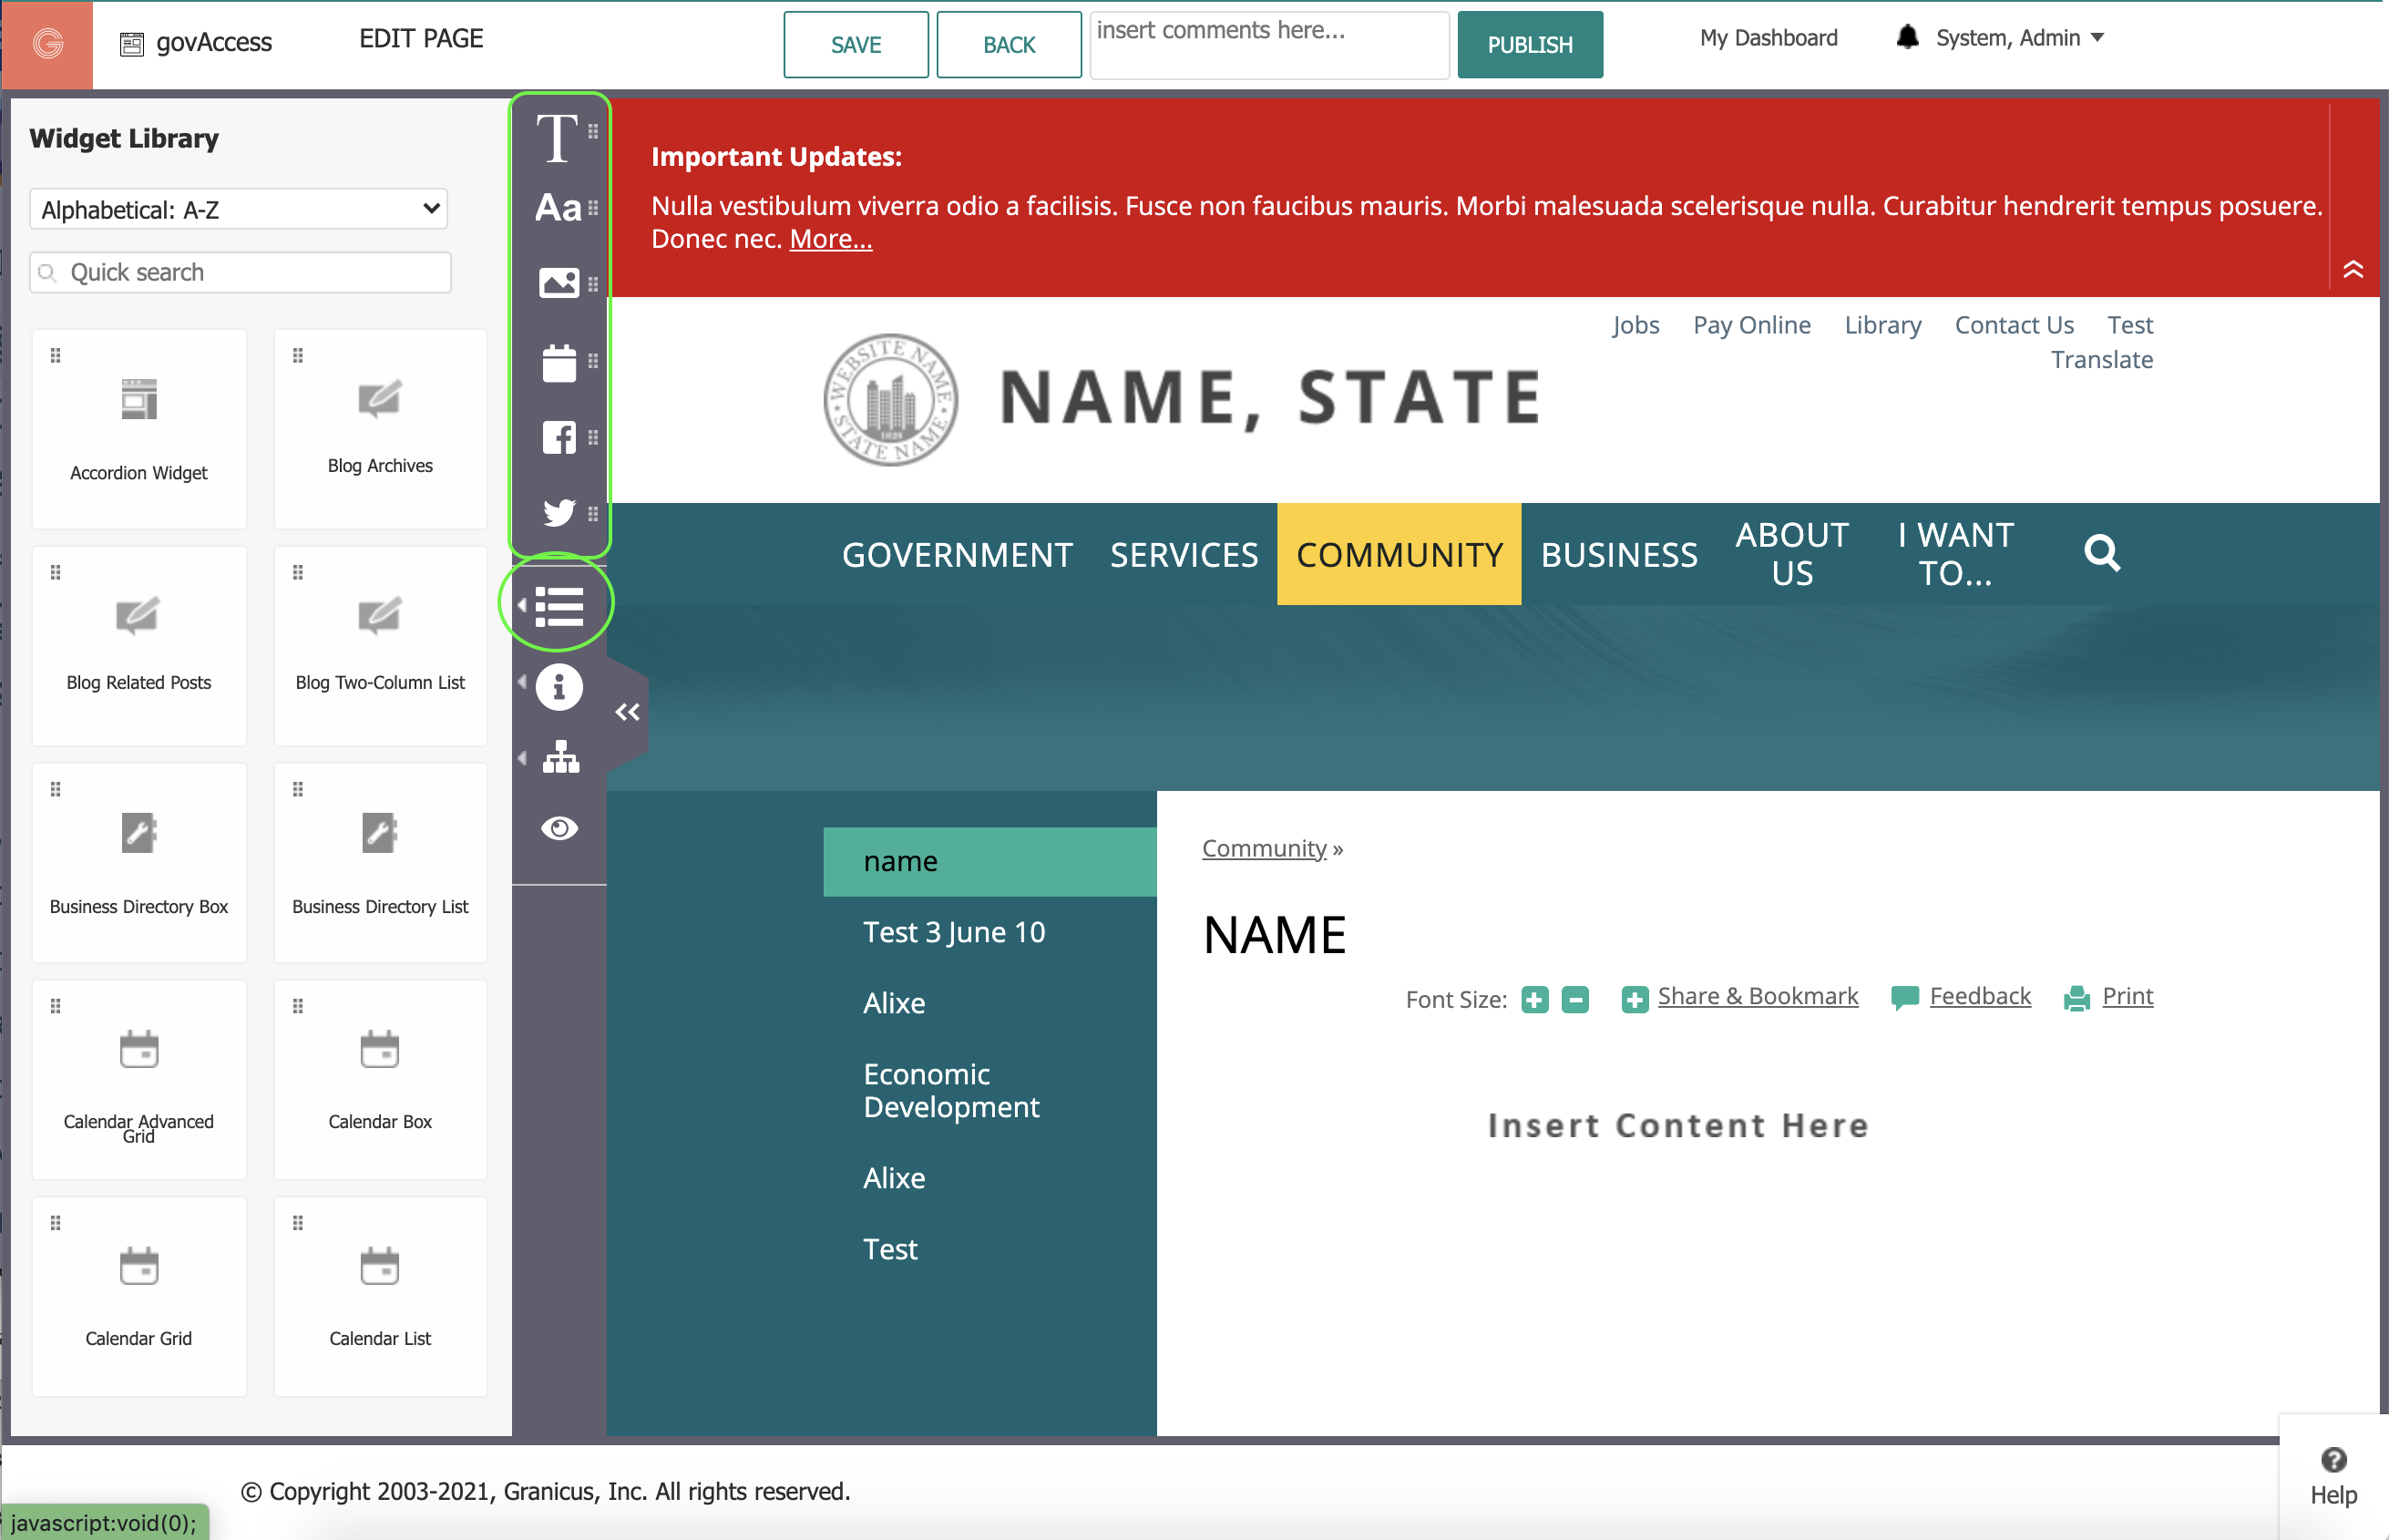Viewport: 2389px width, 1540px height.
Task: Click the Accordion Widget tile
Action: 138,429
